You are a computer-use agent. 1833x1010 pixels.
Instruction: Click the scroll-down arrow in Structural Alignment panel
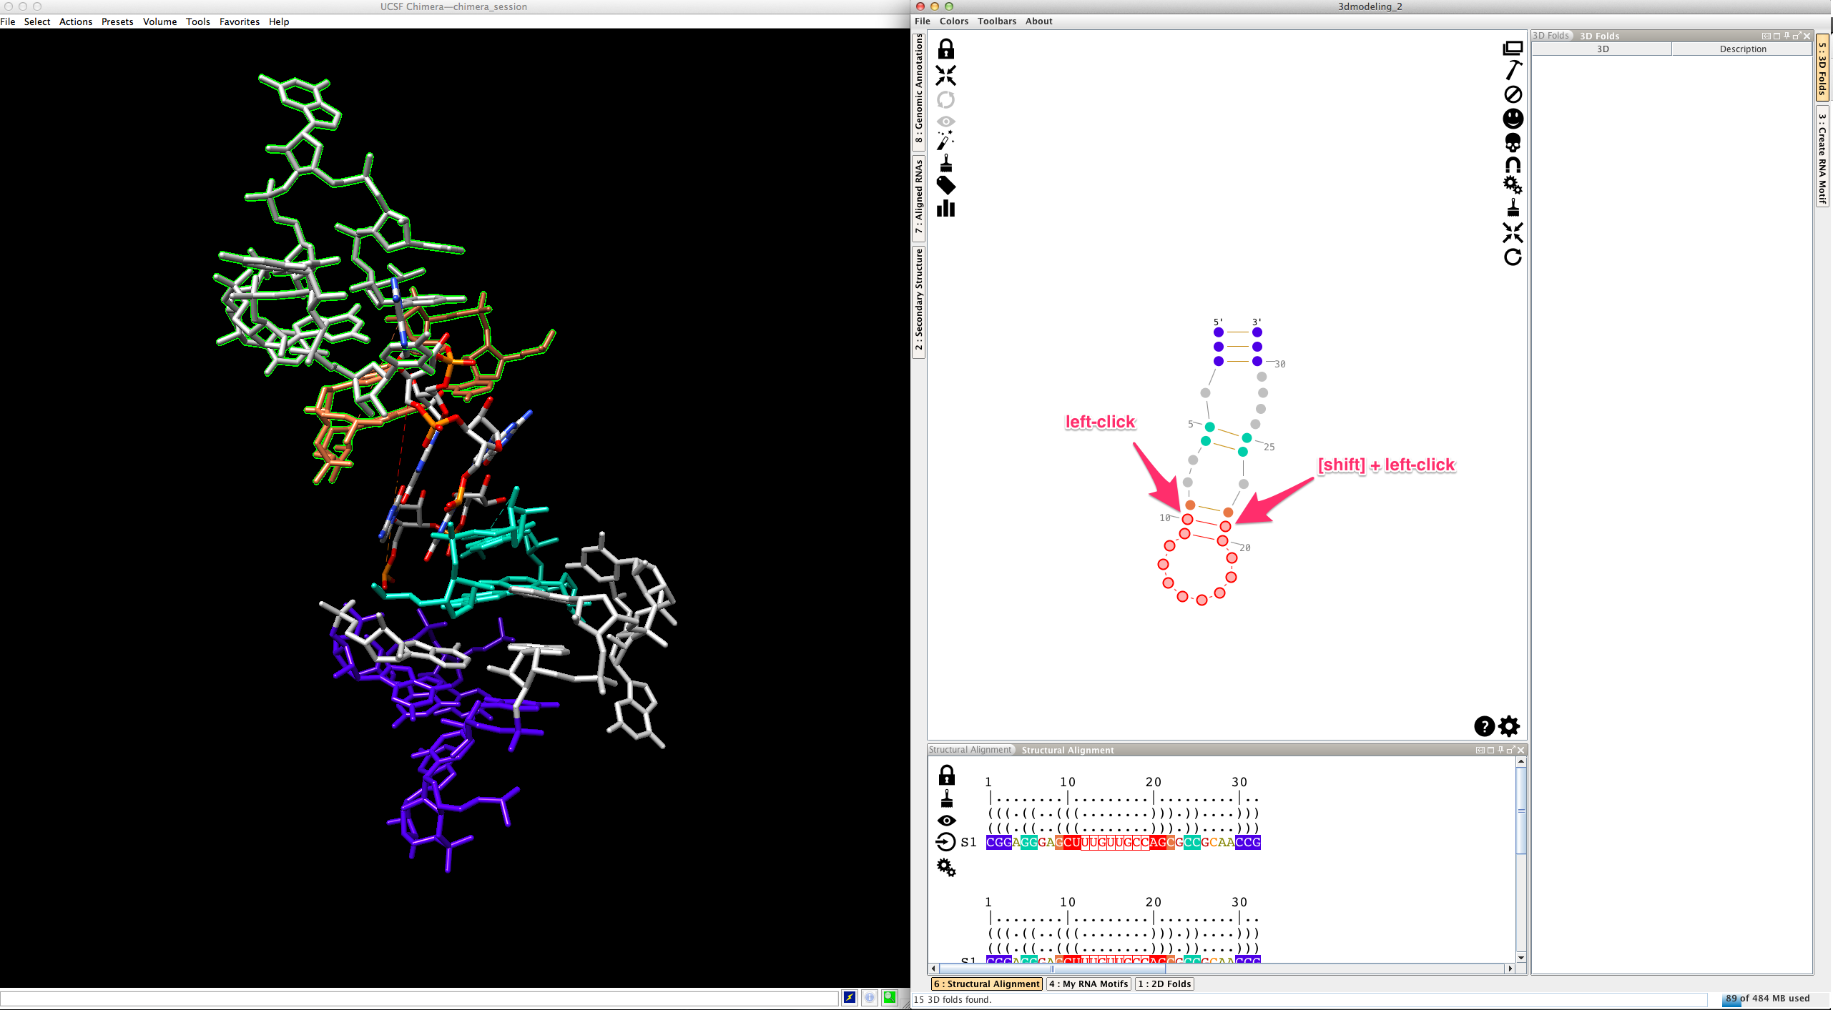pyautogui.click(x=1521, y=957)
